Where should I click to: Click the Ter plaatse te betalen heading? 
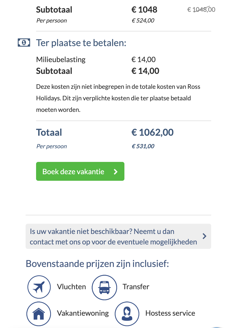coord(81,43)
